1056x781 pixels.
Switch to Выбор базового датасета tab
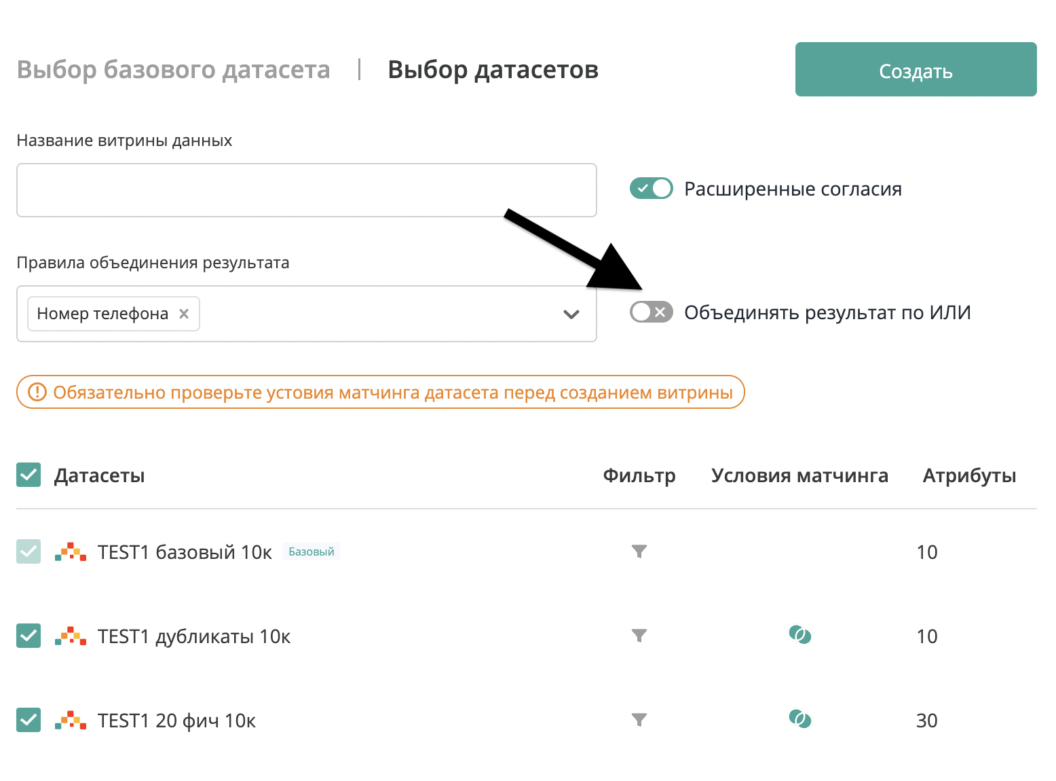[x=174, y=69]
